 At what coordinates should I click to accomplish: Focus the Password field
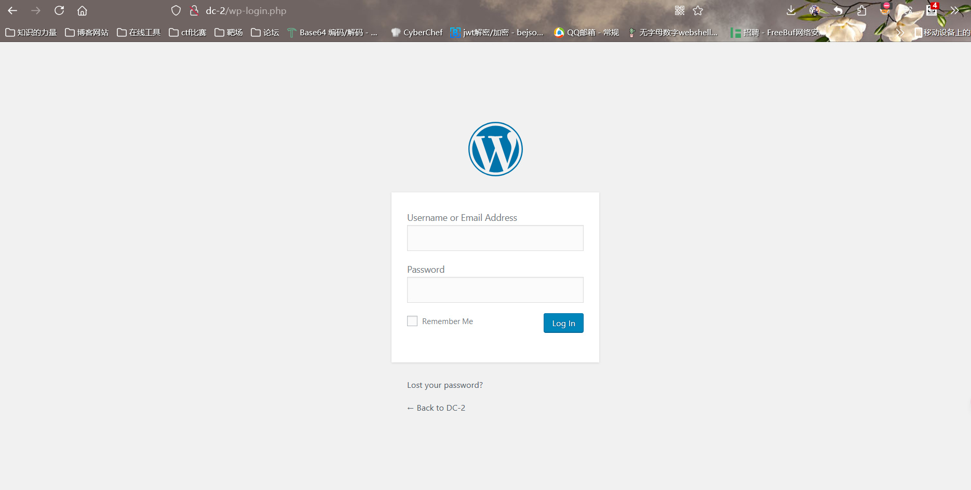pyautogui.click(x=495, y=290)
